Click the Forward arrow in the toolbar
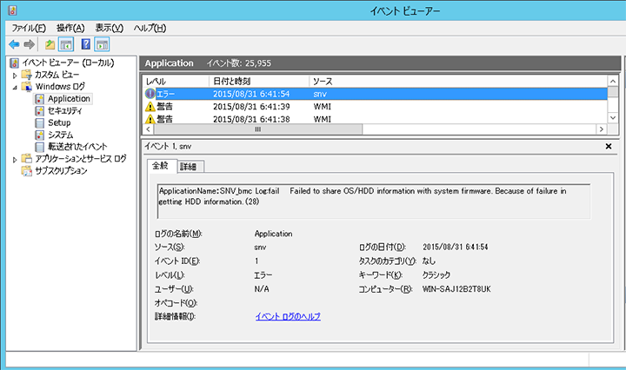The width and height of the screenshot is (626, 370). (x=30, y=44)
